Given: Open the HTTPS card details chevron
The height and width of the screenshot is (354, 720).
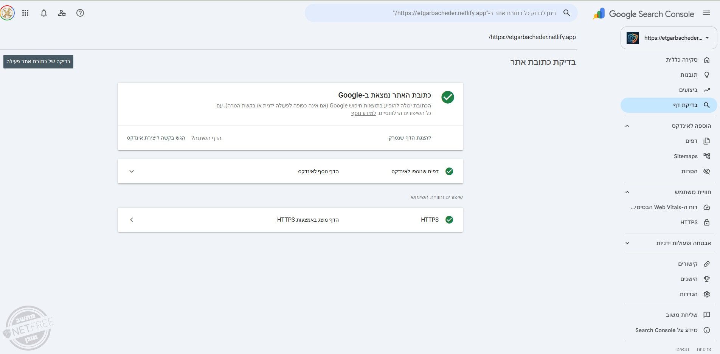Looking at the screenshot, I should (x=132, y=220).
